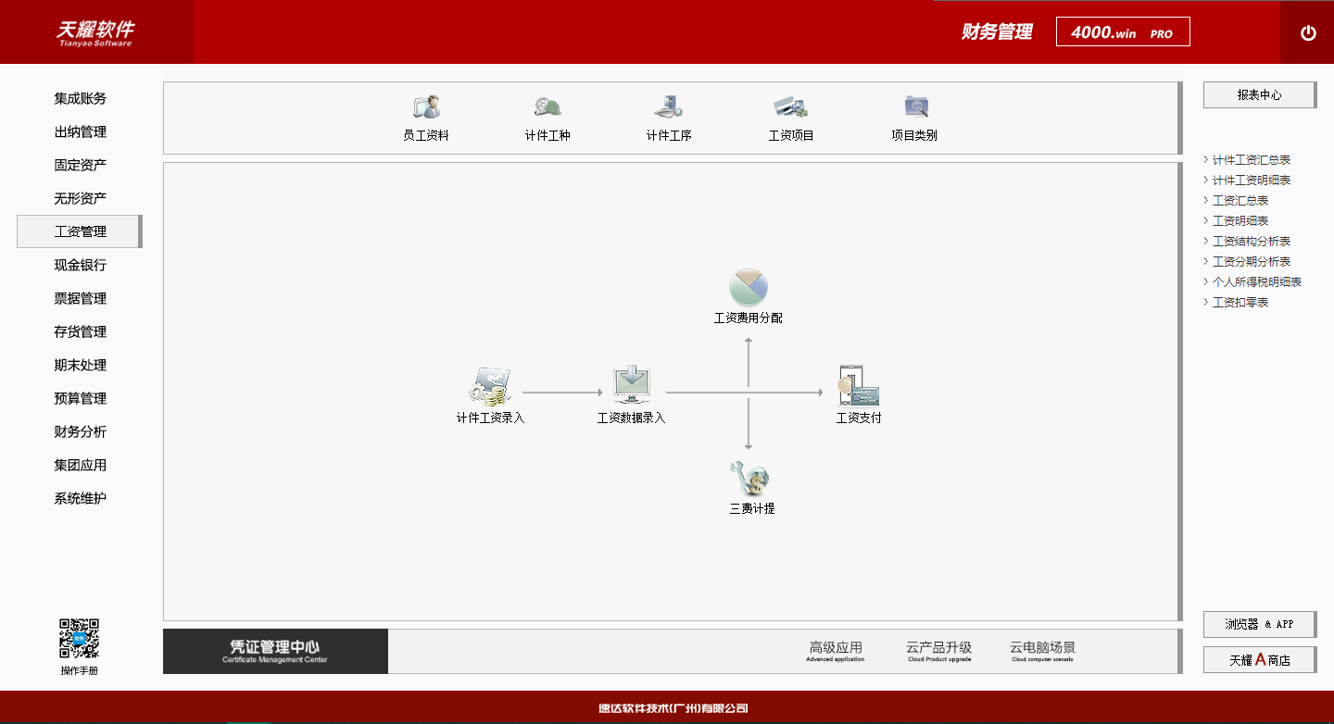Open 计件工序 piecework process setup
The image size is (1334, 724).
[x=667, y=117]
